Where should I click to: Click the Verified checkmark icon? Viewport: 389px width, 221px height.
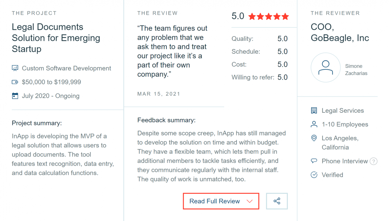pos(314,175)
